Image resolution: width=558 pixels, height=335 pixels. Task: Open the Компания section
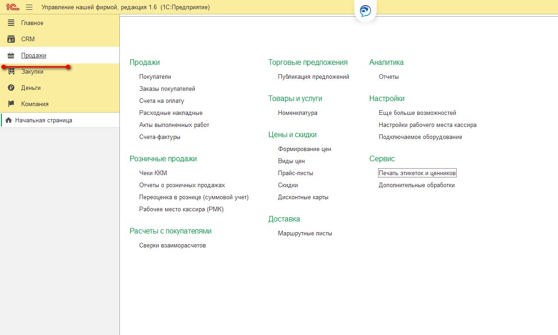(60, 104)
